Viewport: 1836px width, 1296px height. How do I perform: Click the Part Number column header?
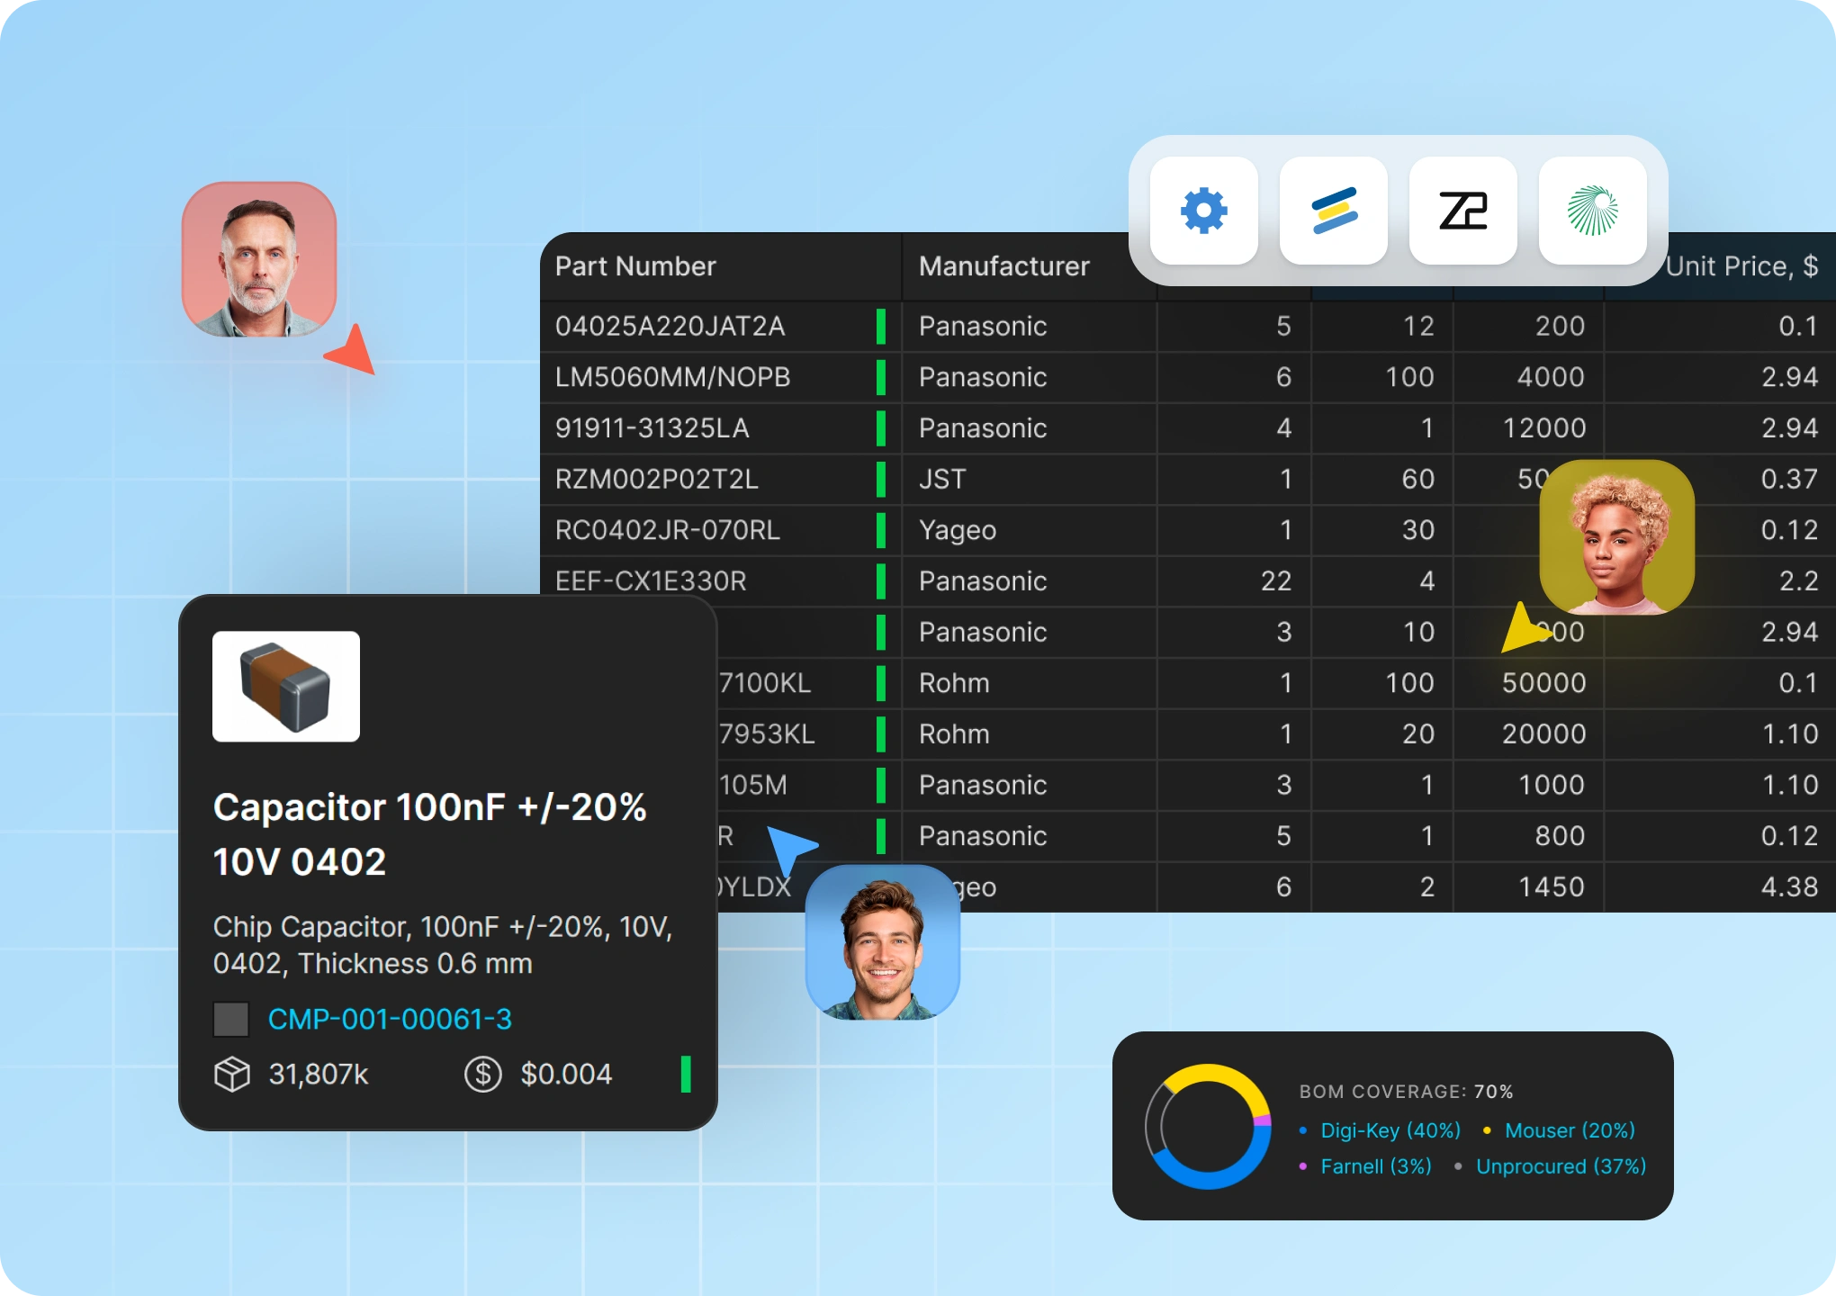[635, 266]
